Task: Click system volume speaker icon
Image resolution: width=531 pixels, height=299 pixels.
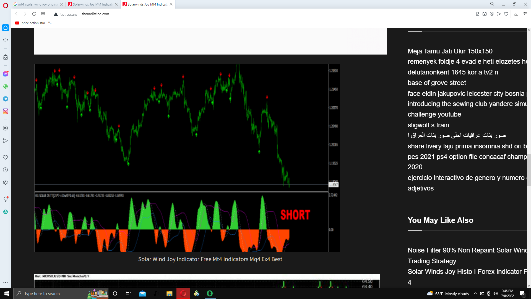Action: [x=495, y=293]
